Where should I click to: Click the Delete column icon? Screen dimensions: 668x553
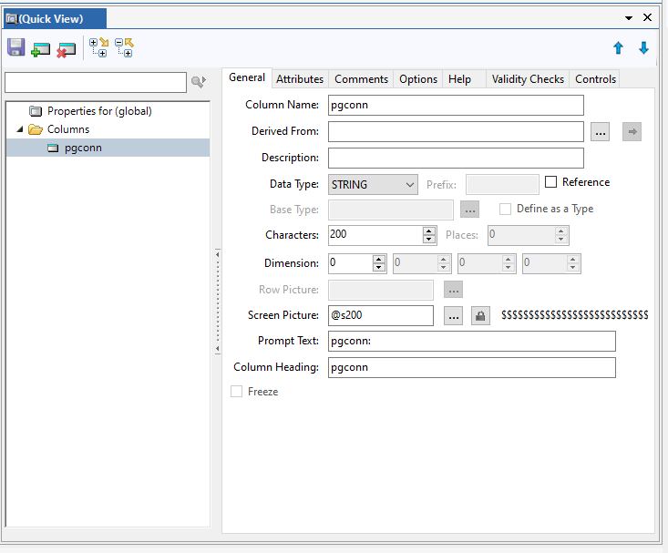[66, 48]
